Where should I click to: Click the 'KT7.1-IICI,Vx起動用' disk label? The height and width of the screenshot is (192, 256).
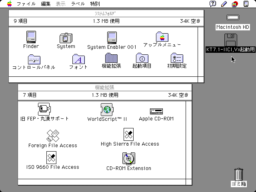coord(230,50)
